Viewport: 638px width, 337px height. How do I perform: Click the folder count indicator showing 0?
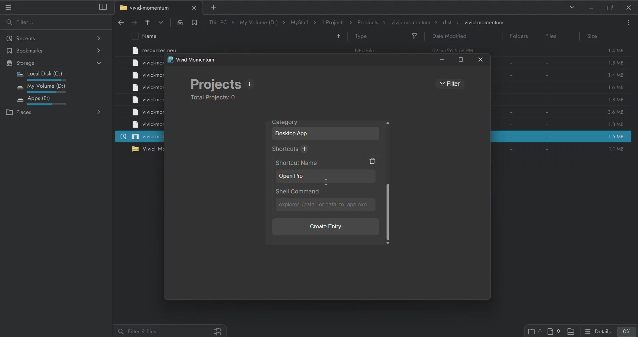click(535, 332)
